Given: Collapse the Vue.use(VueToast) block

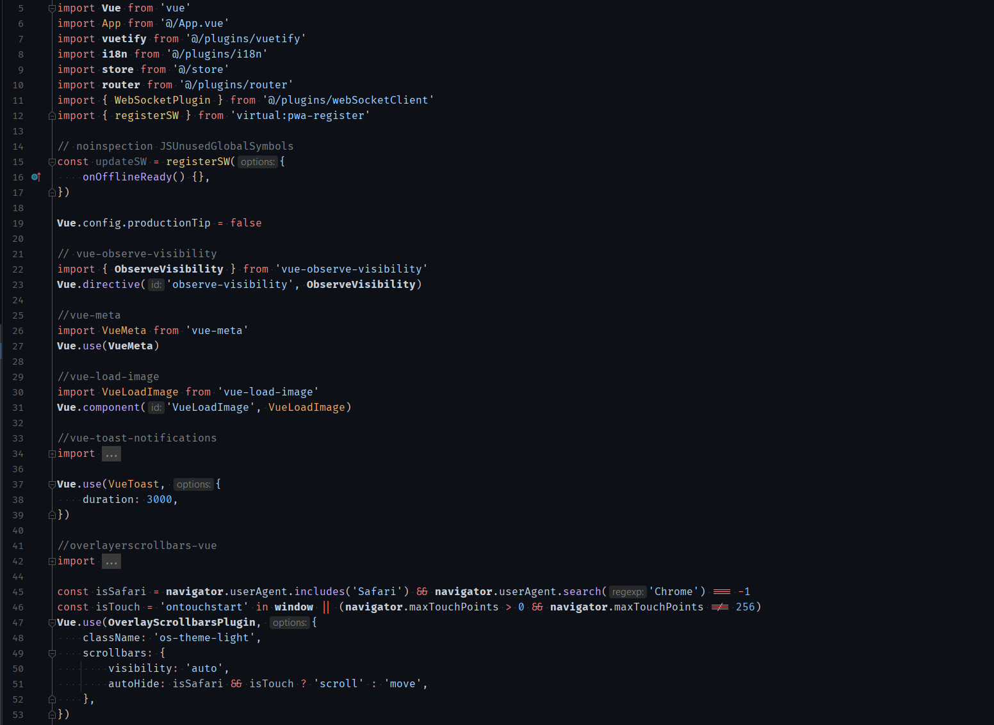Looking at the screenshot, I should tap(51, 484).
